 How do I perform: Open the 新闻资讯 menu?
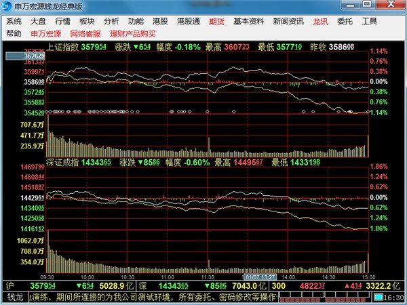pyautogui.click(x=288, y=22)
